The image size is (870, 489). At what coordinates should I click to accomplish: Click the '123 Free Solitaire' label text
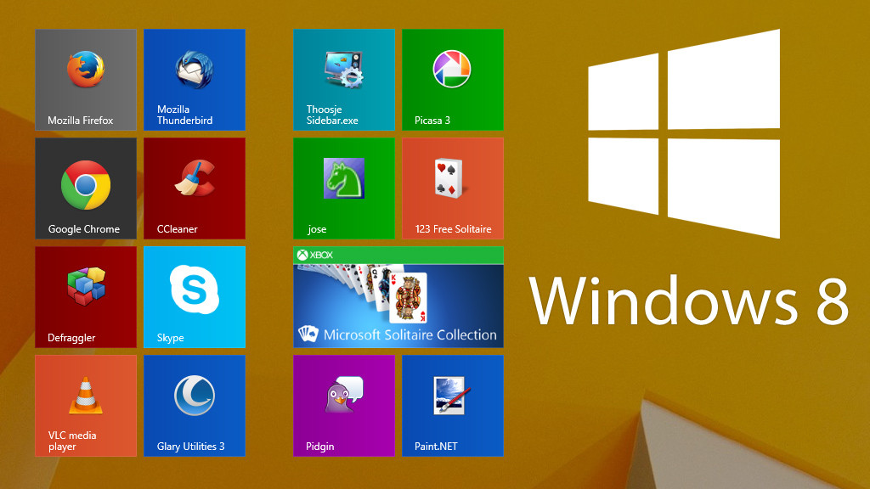pyautogui.click(x=454, y=229)
